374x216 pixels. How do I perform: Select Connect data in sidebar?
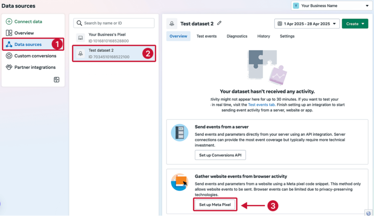pyautogui.click(x=28, y=22)
